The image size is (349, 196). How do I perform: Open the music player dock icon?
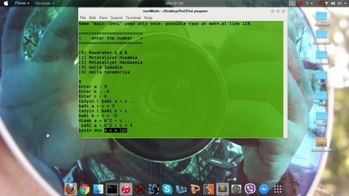click(x=126, y=189)
